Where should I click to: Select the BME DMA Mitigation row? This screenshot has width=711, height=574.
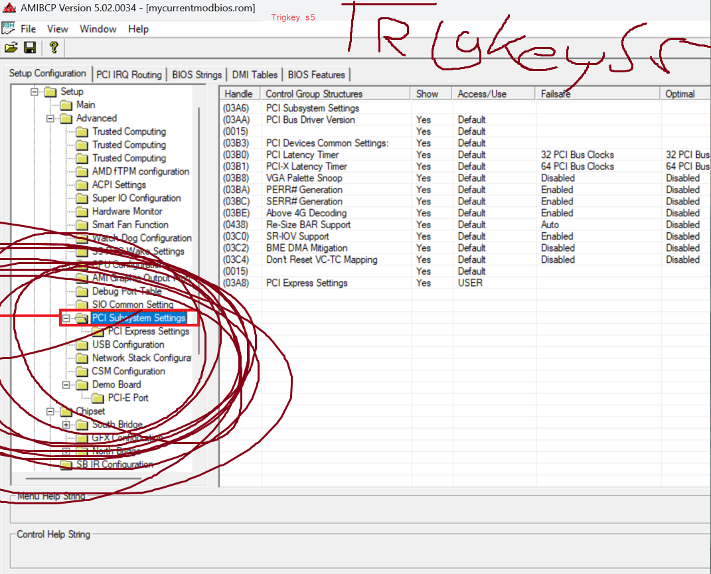465,248
